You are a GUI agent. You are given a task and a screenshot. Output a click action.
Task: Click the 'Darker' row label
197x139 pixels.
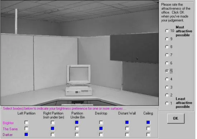(8, 135)
